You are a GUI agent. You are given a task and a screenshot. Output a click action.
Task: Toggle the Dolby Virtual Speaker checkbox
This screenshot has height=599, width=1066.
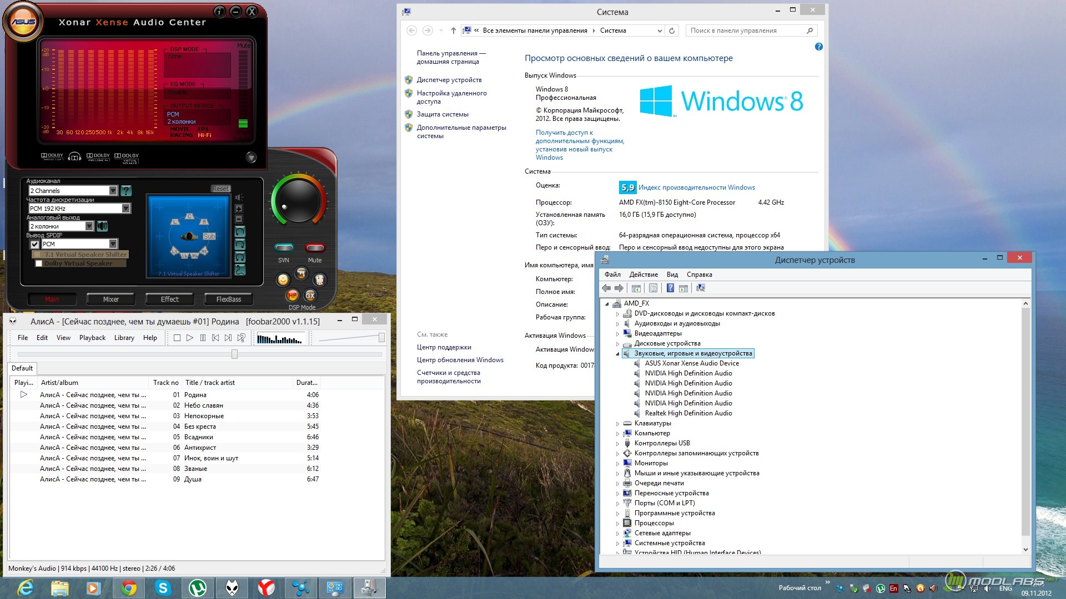(x=39, y=264)
